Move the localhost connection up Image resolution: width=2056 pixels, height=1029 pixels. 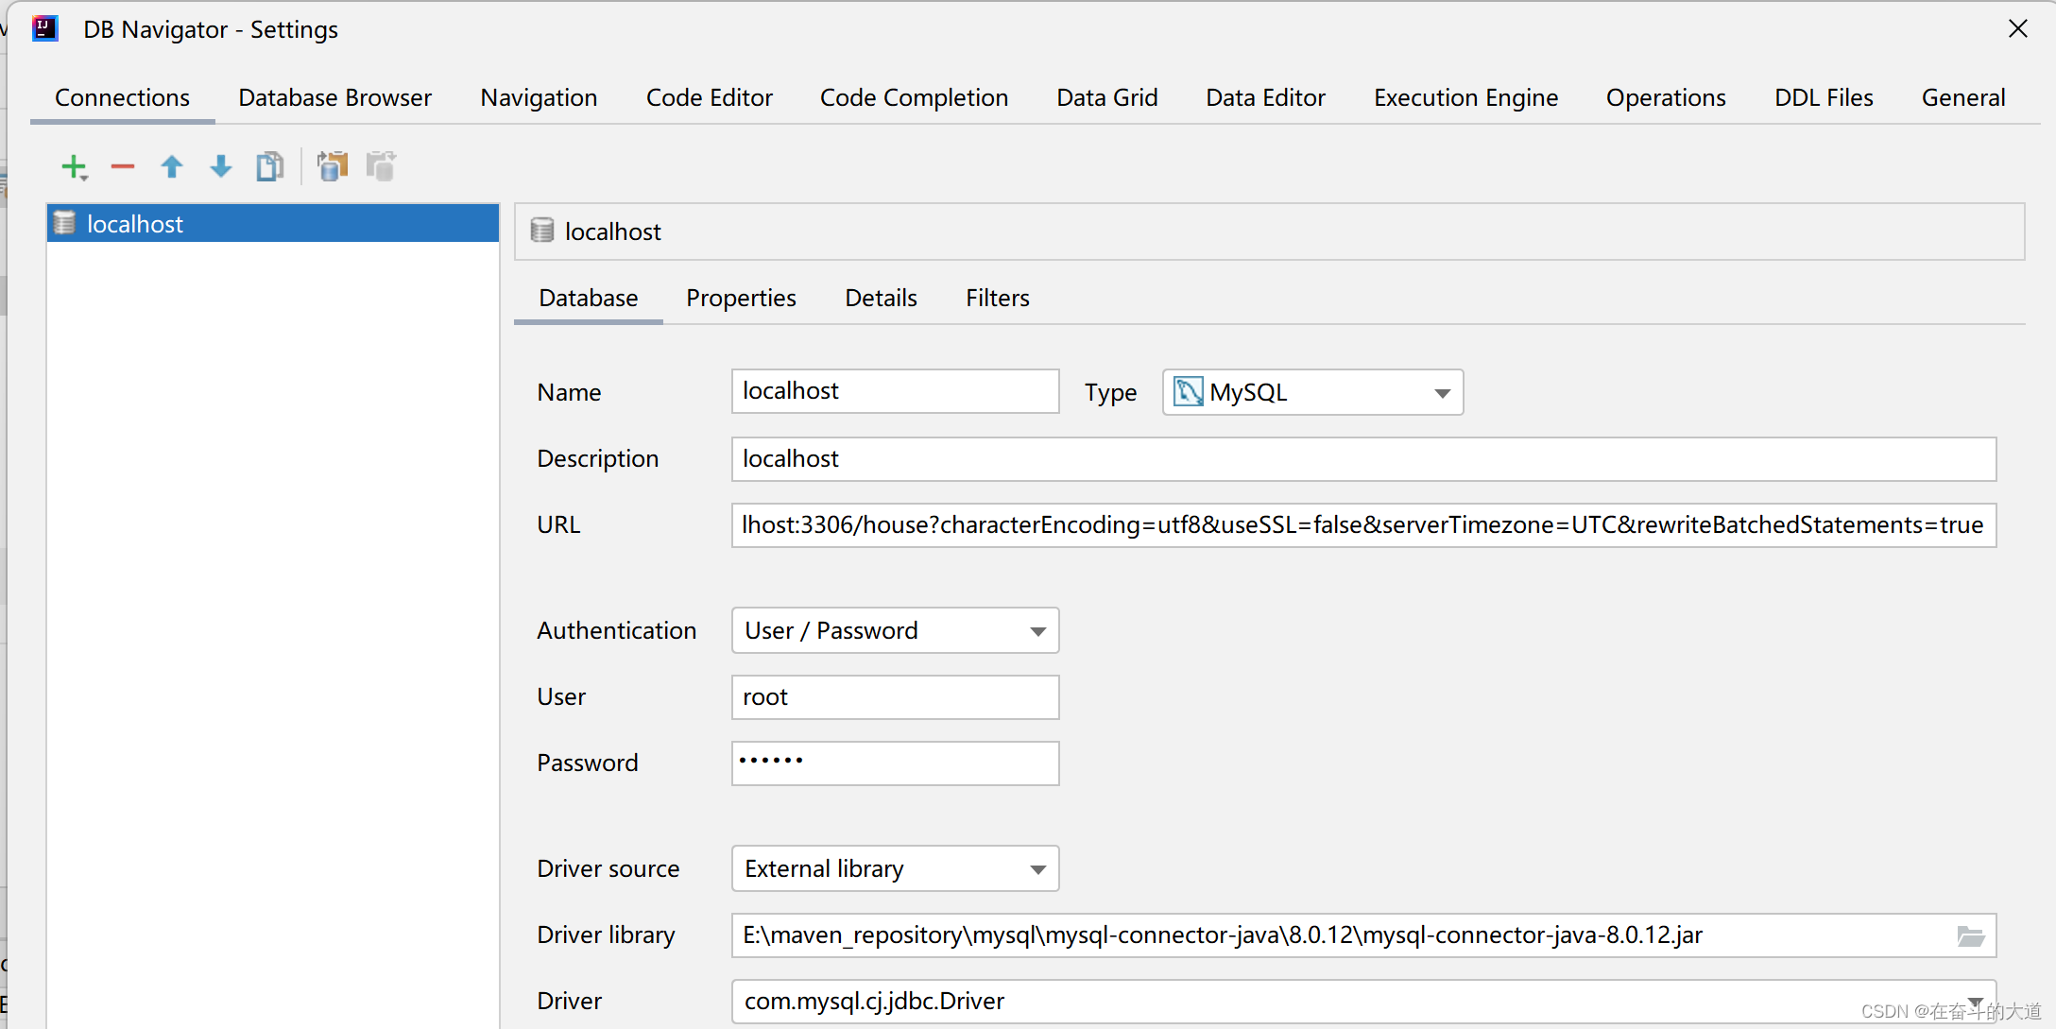tap(172, 166)
